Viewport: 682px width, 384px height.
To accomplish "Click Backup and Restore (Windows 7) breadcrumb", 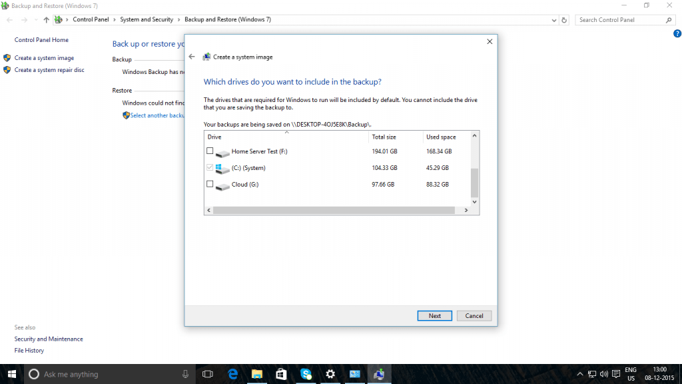I will (x=228, y=19).
